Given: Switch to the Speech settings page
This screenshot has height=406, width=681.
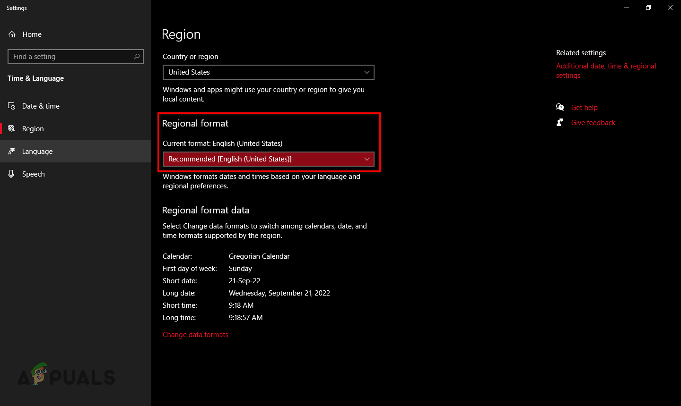Looking at the screenshot, I should [x=33, y=174].
